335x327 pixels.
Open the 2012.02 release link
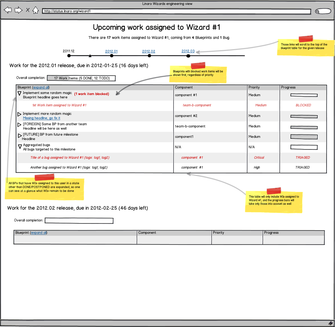[149, 51]
